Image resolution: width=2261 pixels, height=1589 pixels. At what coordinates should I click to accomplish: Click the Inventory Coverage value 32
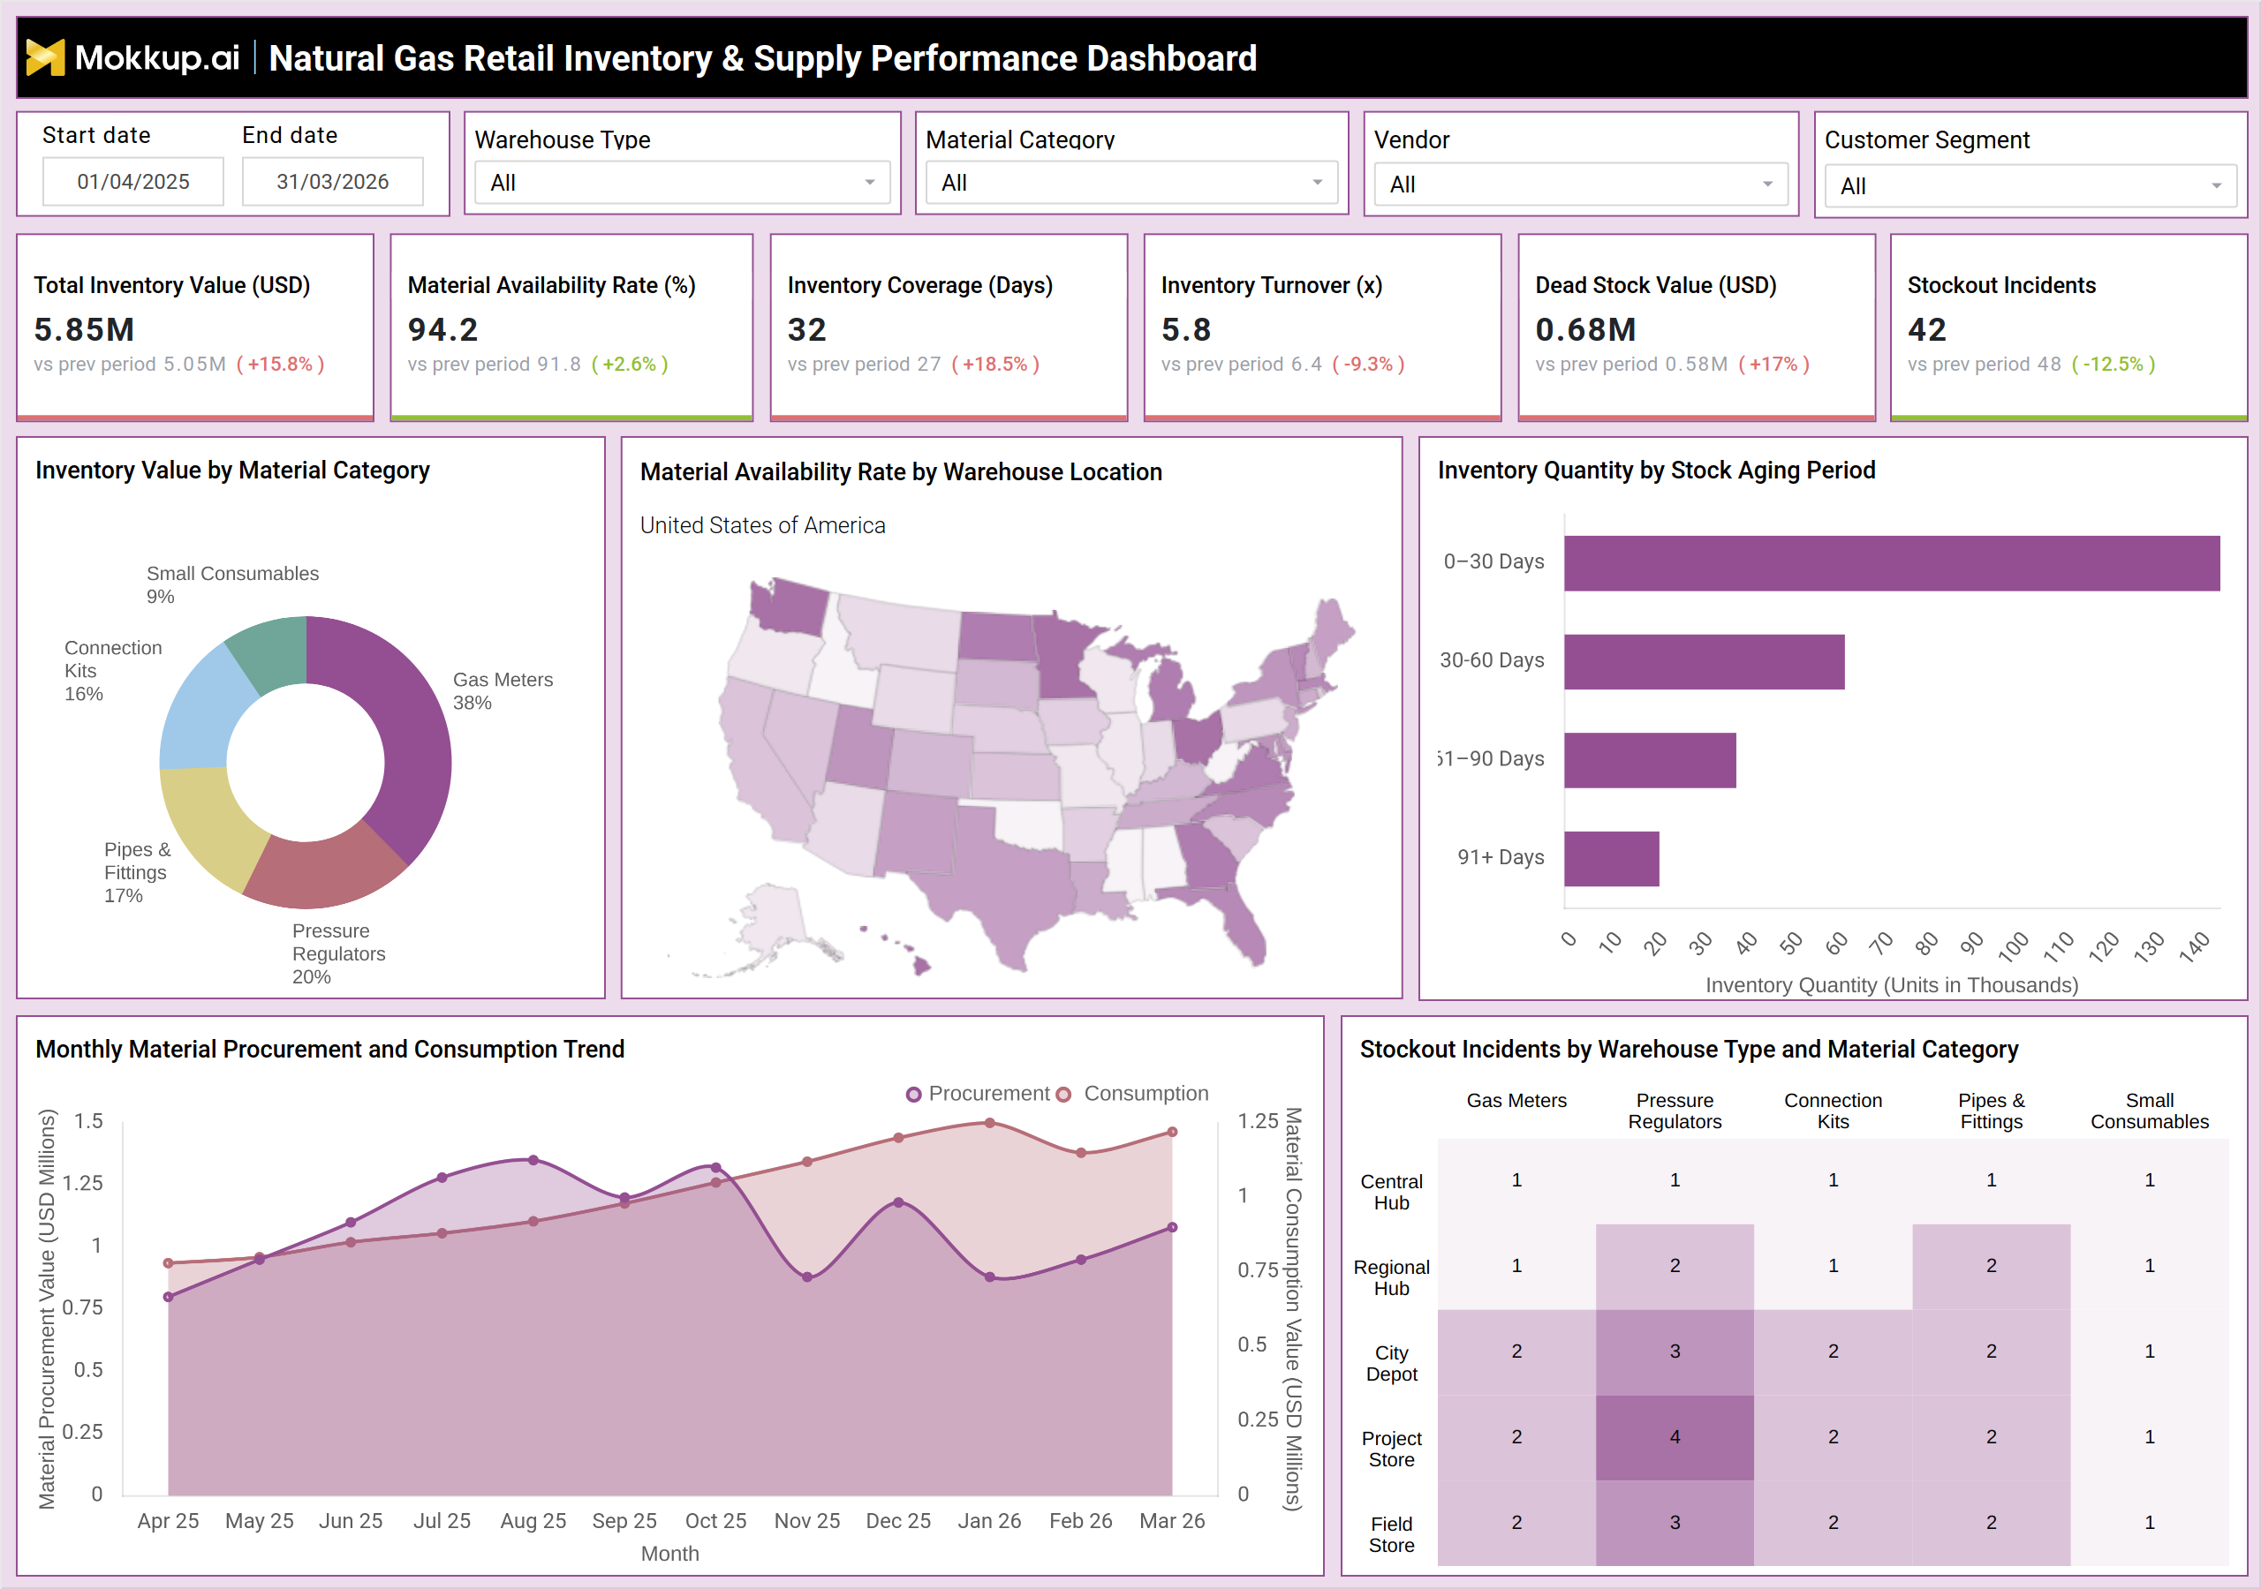point(806,330)
